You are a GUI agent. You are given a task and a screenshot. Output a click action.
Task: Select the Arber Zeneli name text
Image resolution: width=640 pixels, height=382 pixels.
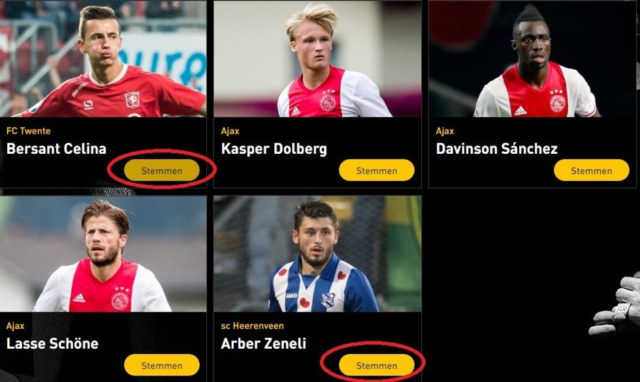click(x=263, y=344)
